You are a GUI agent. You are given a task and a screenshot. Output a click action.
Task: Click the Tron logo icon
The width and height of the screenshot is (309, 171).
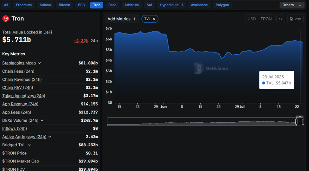point(6,19)
